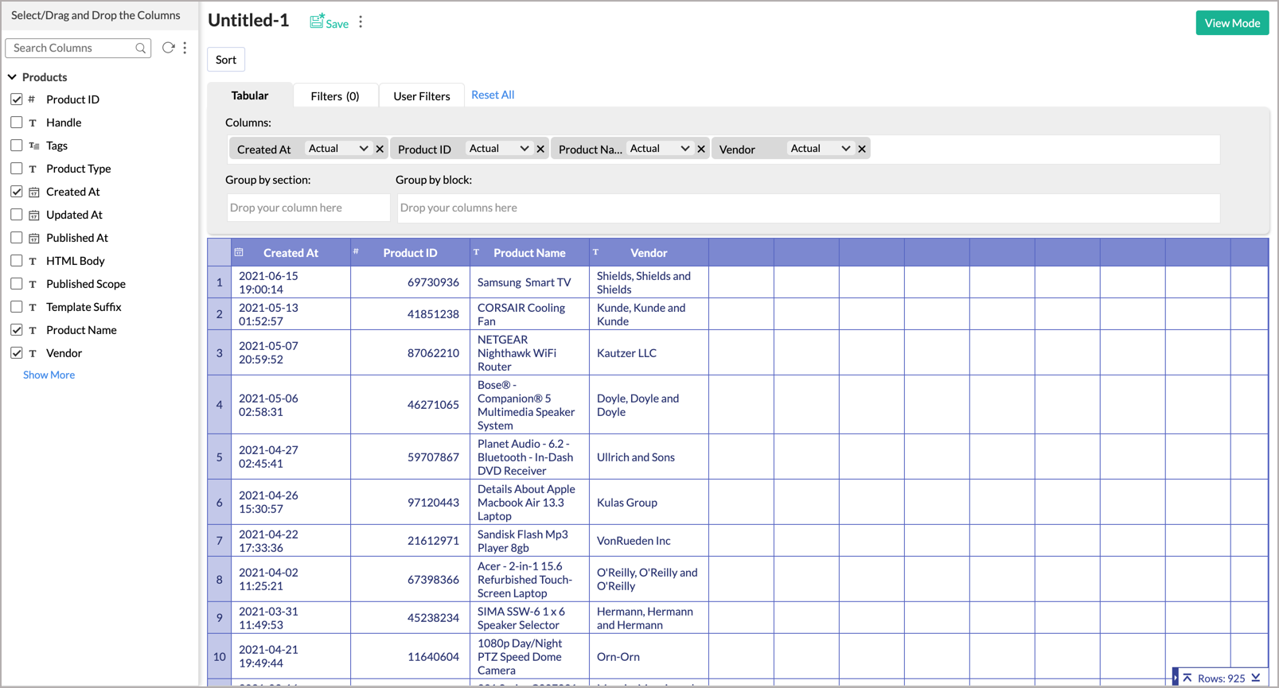Open the three-dot menu beside Save
The height and width of the screenshot is (688, 1279).
coord(361,22)
